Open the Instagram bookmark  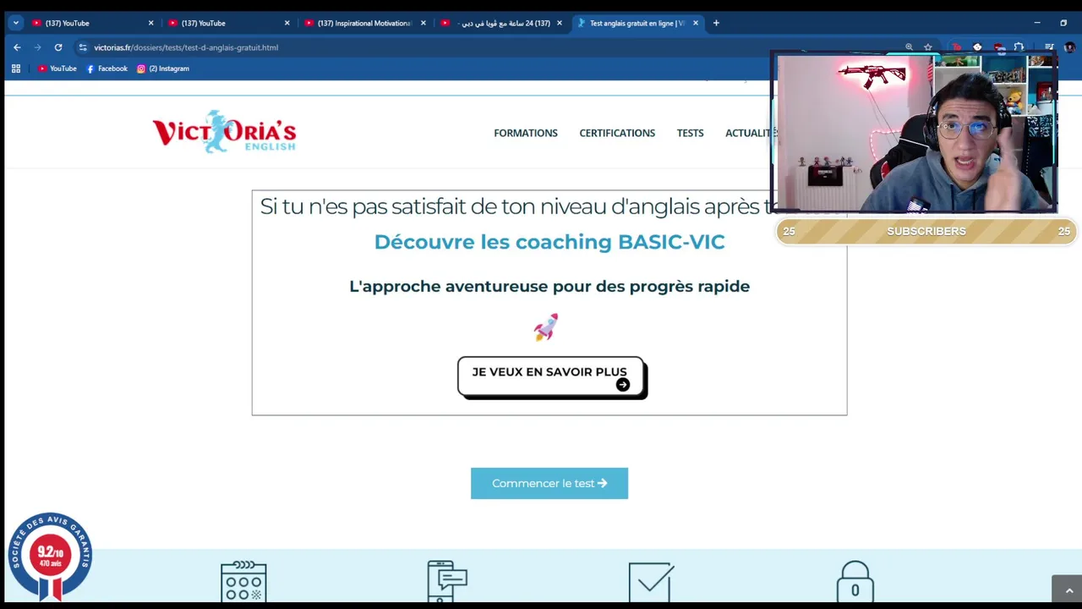click(163, 69)
